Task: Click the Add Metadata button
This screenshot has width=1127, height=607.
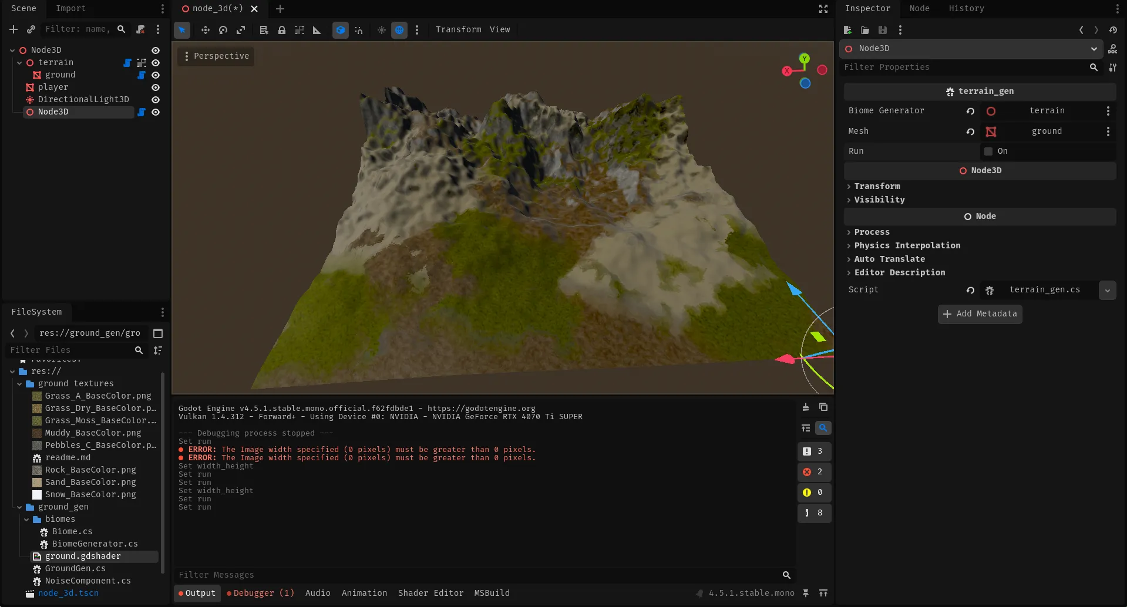Action: [980, 314]
